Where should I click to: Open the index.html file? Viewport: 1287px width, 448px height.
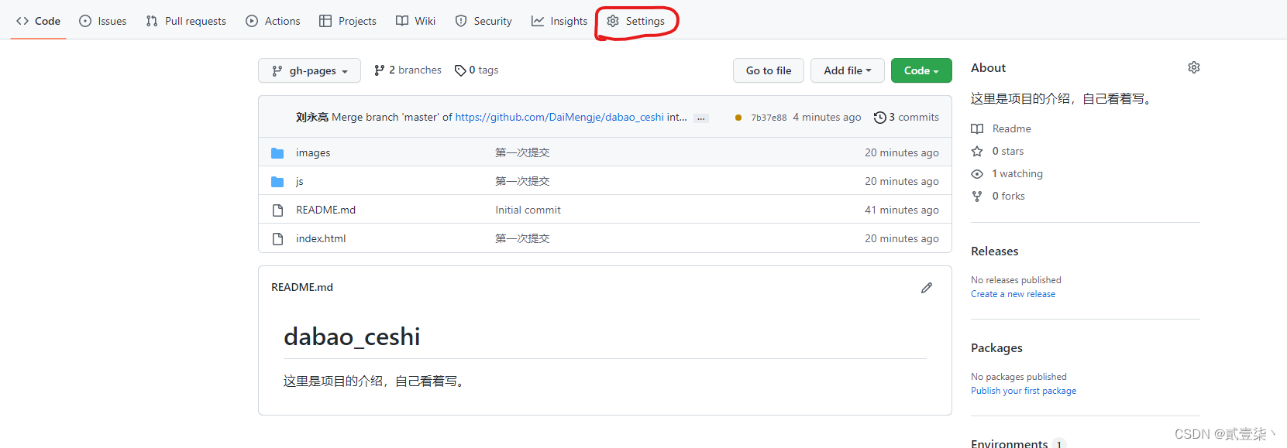[321, 238]
